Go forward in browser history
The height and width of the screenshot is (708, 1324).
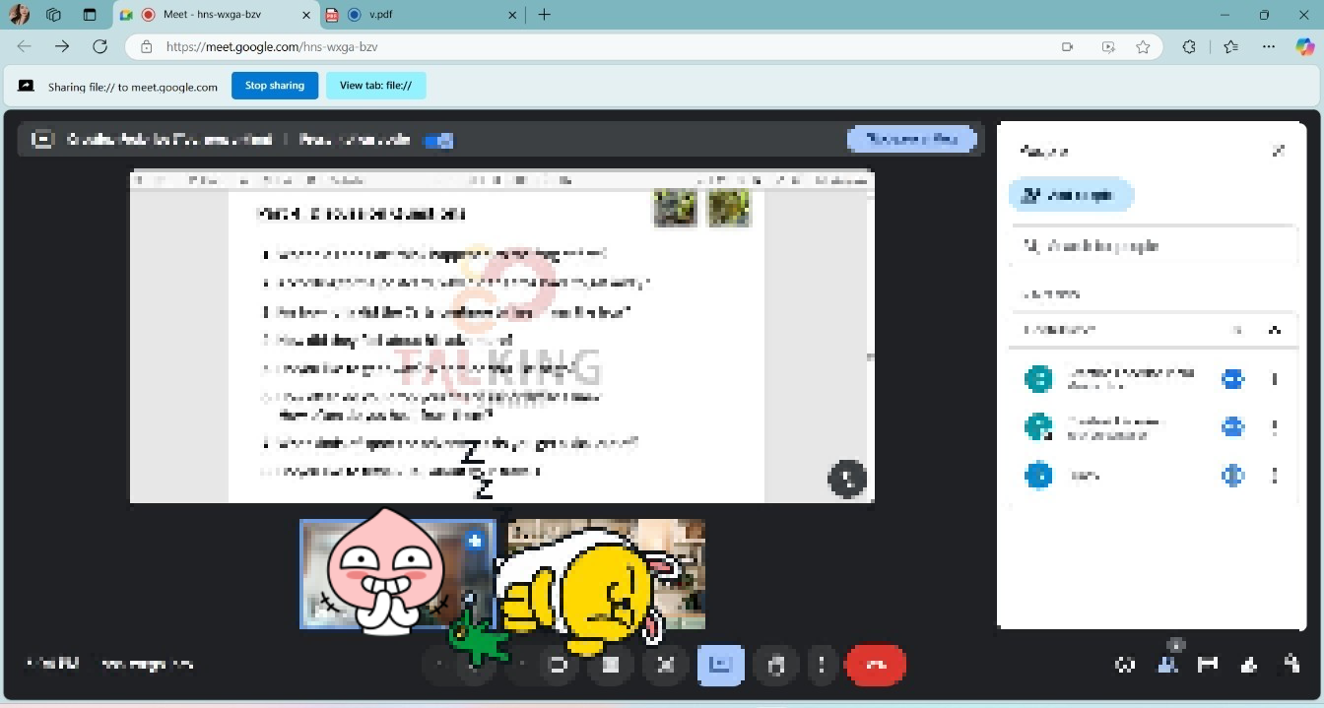(x=62, y=47)
